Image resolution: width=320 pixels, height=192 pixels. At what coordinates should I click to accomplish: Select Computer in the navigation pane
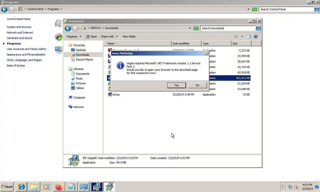[x=79, y=97]
